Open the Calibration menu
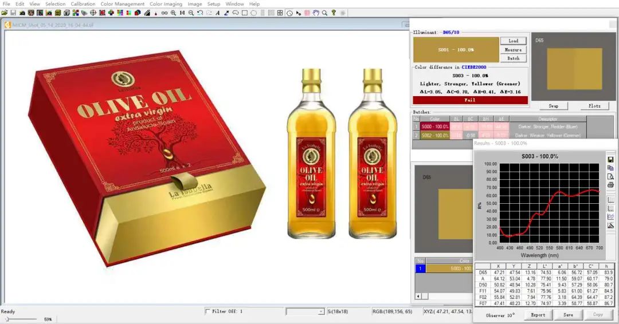Viewport: 619px width, 324px height. tap(83, 4)
